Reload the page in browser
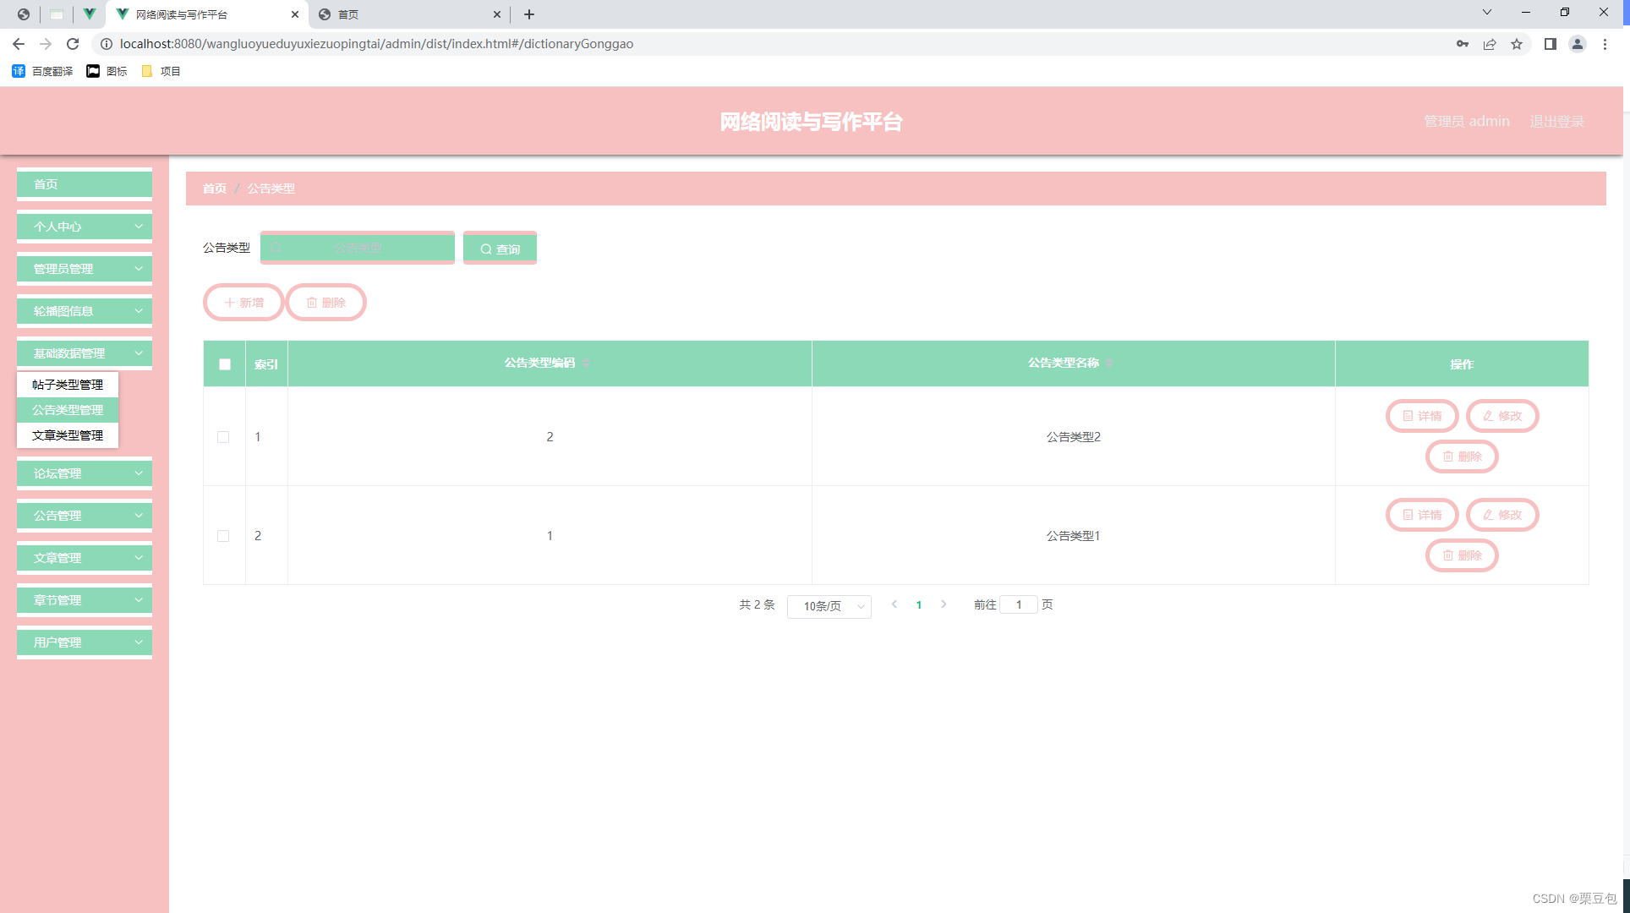This screenshot has height=913, width=1630. [73, 44]
